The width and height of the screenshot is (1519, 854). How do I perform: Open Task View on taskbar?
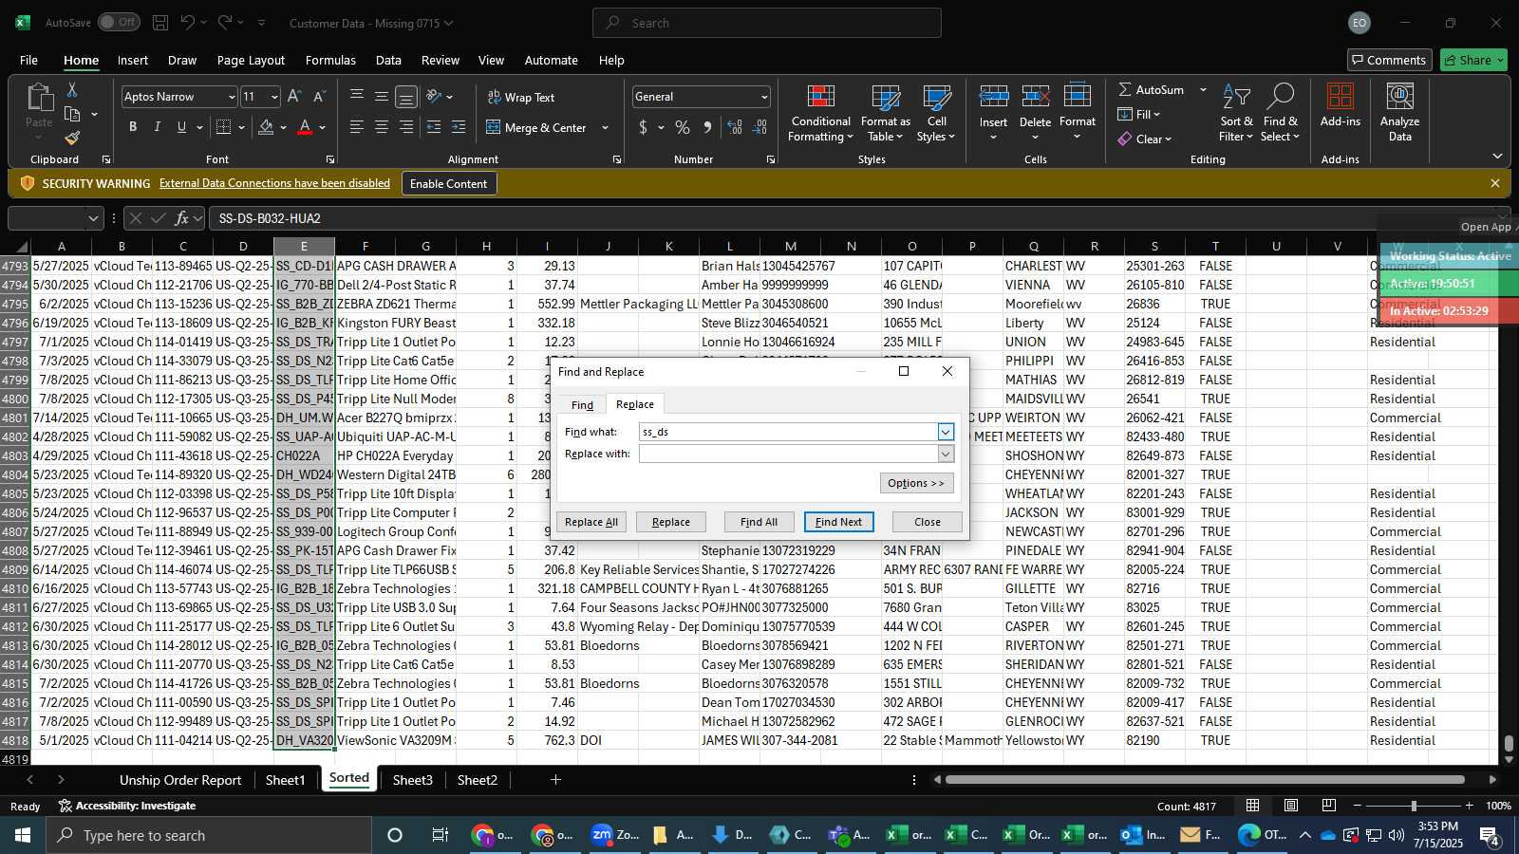[441, 835]
